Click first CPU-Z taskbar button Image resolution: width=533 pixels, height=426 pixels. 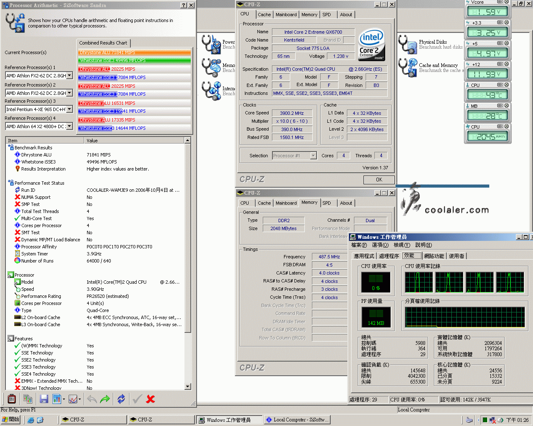coord(93,420)
